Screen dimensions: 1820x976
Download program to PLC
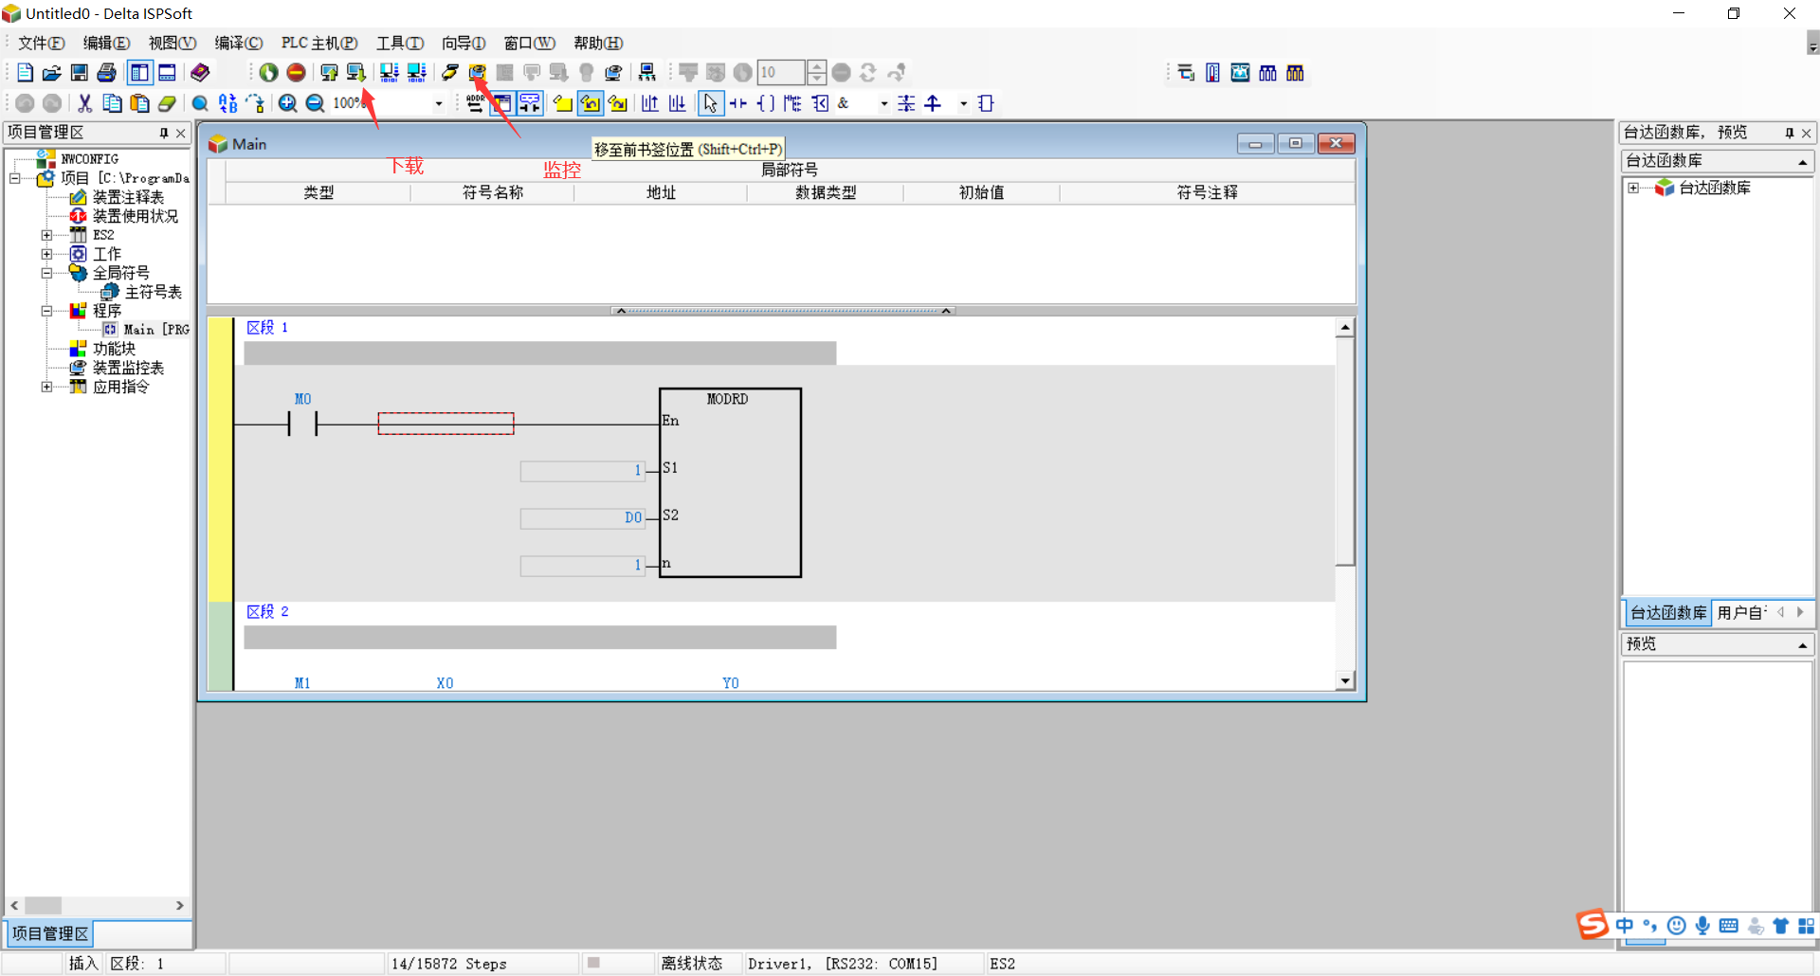coord(356,73)
